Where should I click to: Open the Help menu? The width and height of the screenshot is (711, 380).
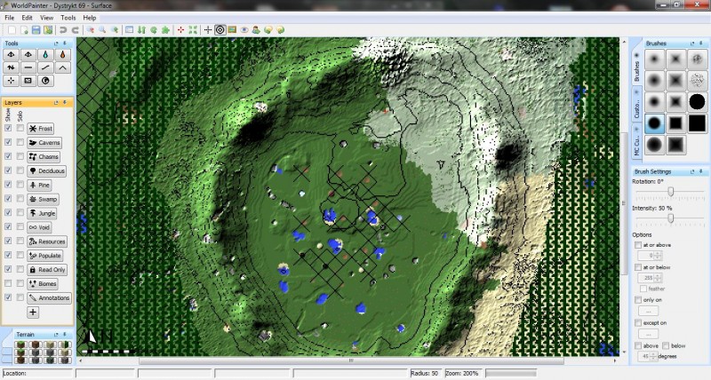tap(90, 18)
